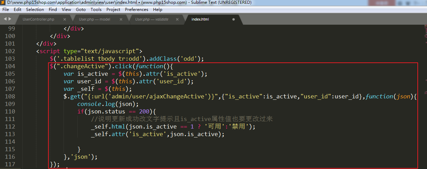Viewport: 427px width, 169px height.
Task: Open the Goto menu
Action: (x=81, y=10)
